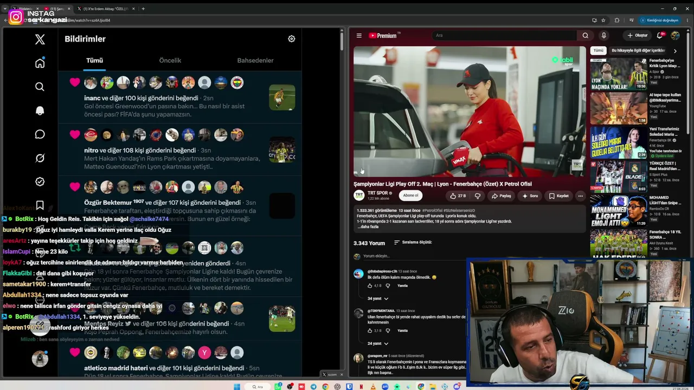Open the X logo home link

(40, 39)
